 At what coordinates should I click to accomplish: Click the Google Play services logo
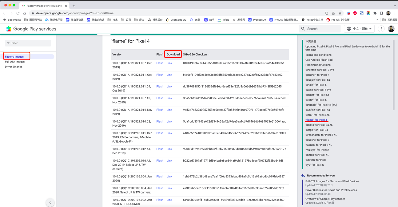[x=31, y=29]
